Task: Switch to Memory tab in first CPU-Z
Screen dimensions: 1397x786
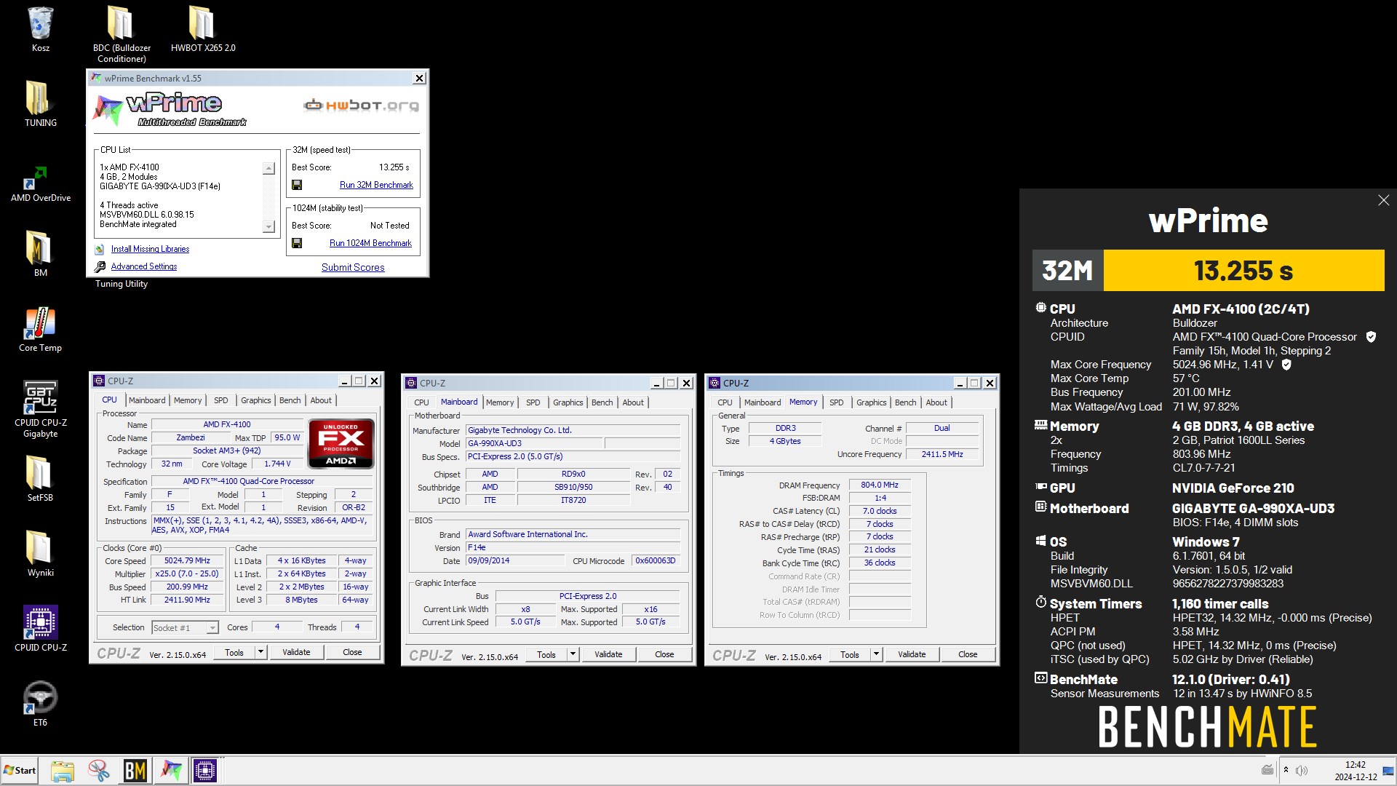Action: 188,400
